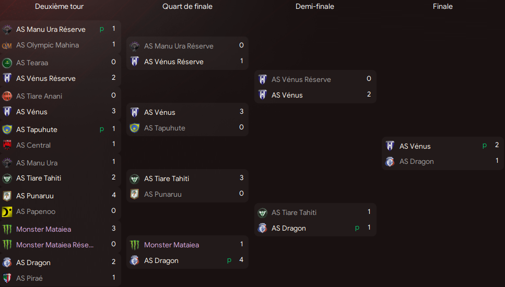The height and width of the screenshot is (287, 505).
Task: Click AS Tiare Anani red badge
Action: click(7, 96)
